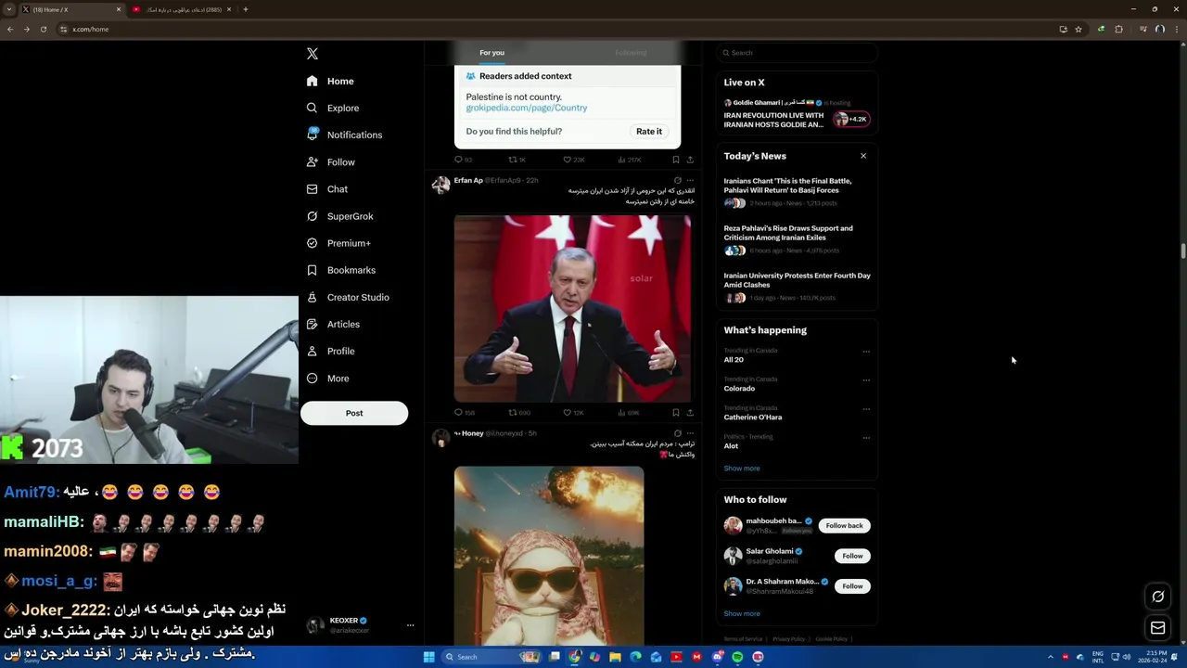The width and height of the screenshot is (1187, 668).
Task: Open the cat image in Honey post
Action: pyautogui.click(x=549, y=556)
